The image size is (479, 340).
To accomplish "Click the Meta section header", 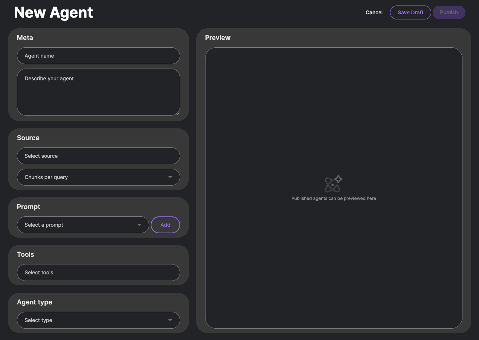I will [x=25, y=37].
